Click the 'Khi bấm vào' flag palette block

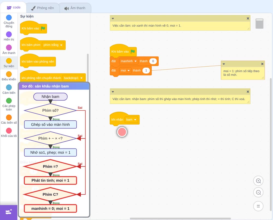pos(33,28)
